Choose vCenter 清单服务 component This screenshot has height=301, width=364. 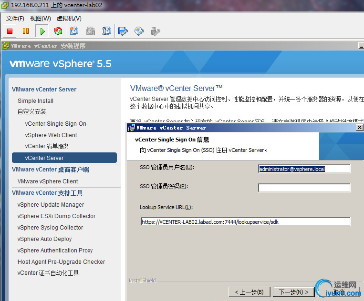click(47, 146)
